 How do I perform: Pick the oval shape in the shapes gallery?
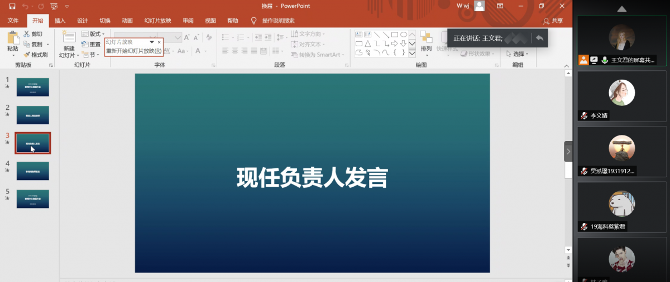[403, 34]
